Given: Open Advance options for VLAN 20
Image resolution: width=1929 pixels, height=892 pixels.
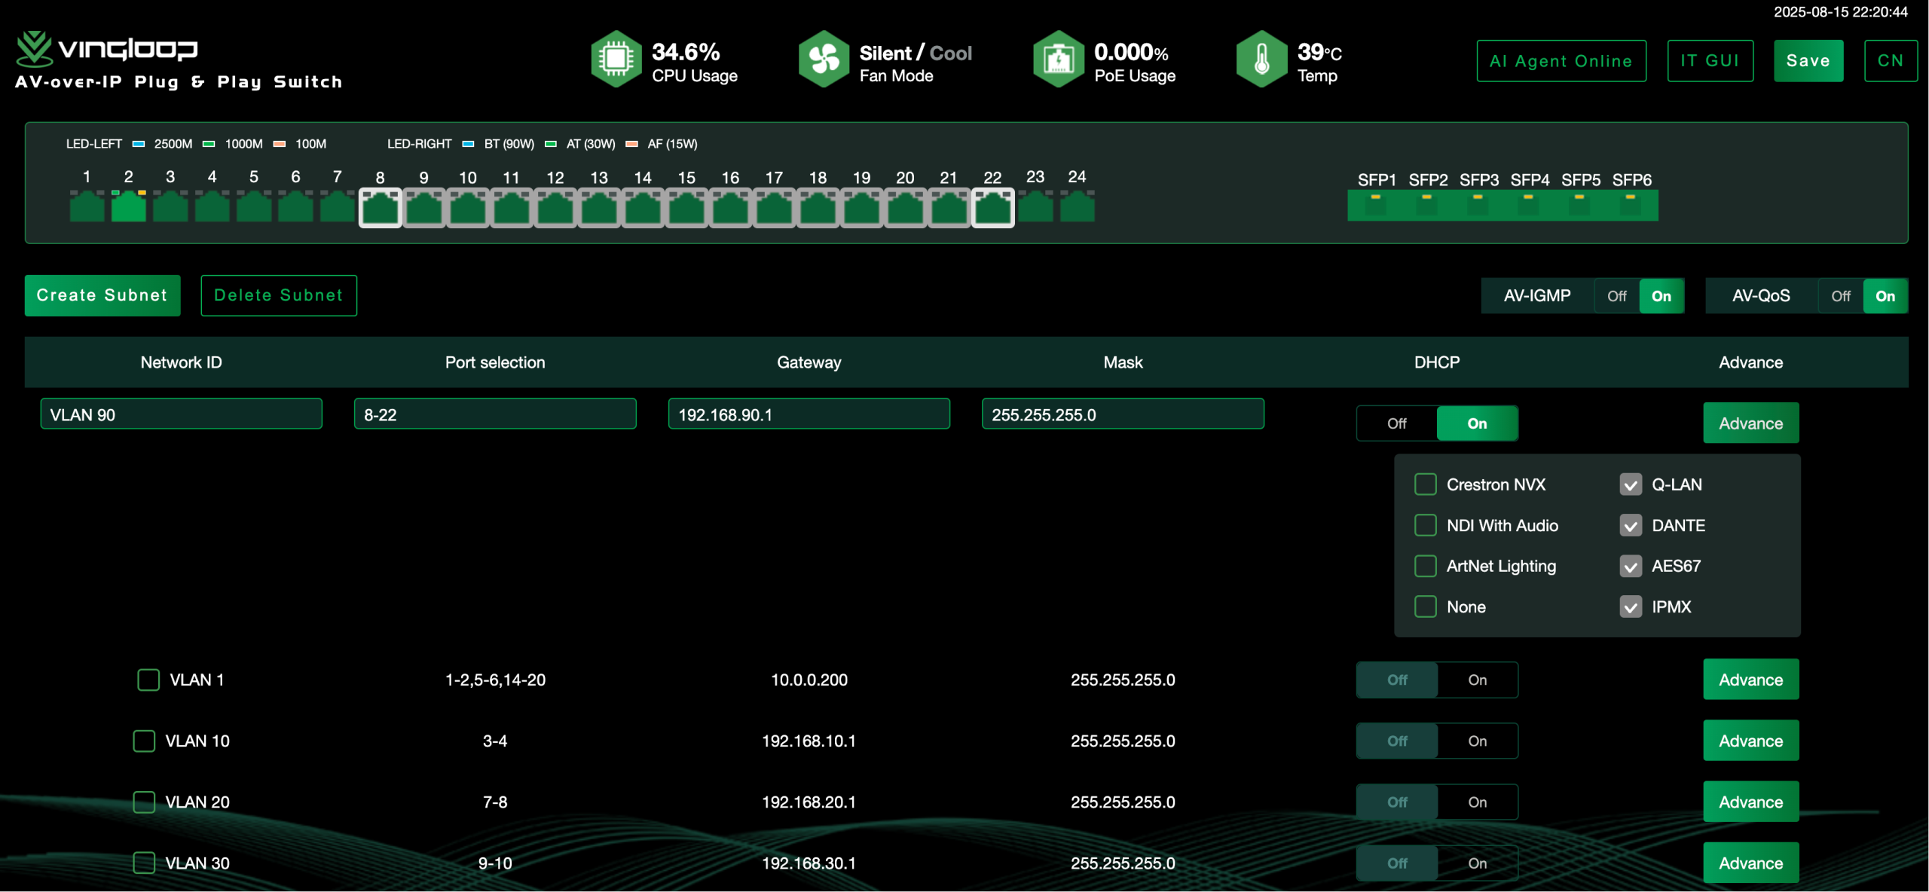Looking at the screenshot, I should click(1750, 802).
